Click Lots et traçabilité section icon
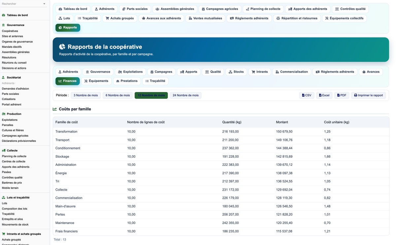The width and height of the screenshot is (396, 245). [x=4, y=198]
